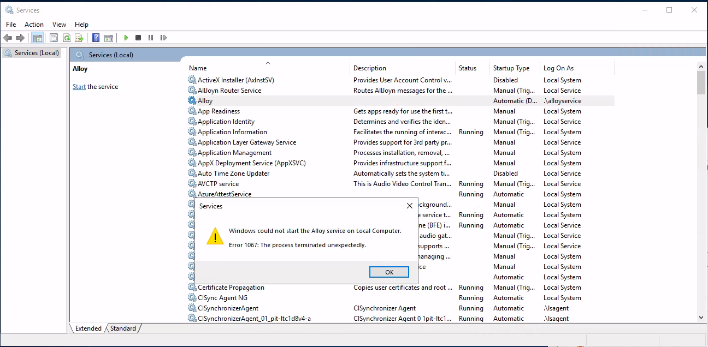Sort by the Startup Type column header
This screenshot has width=708, height=347.
515,68
